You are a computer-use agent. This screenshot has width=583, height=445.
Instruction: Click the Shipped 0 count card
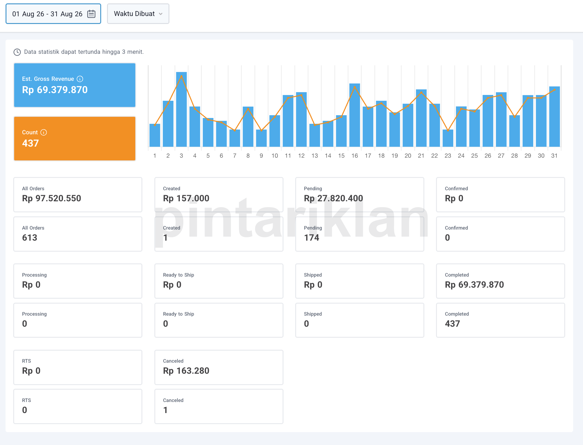coord(359,320)
